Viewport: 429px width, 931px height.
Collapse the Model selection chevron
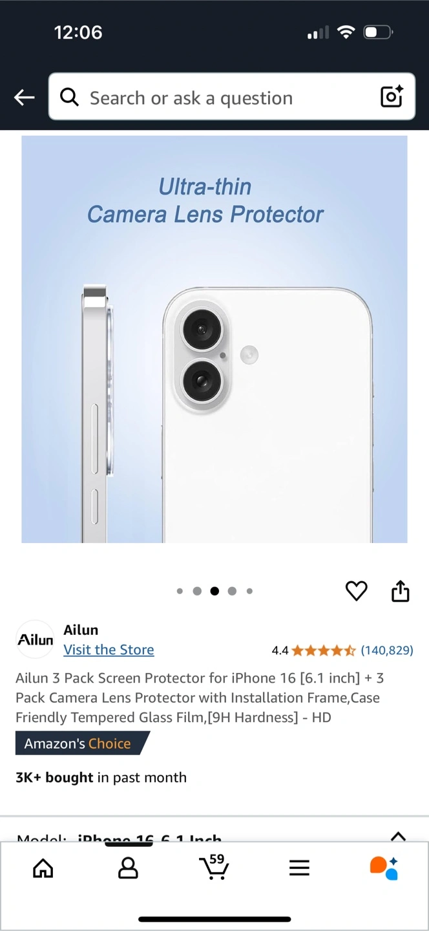399,836
